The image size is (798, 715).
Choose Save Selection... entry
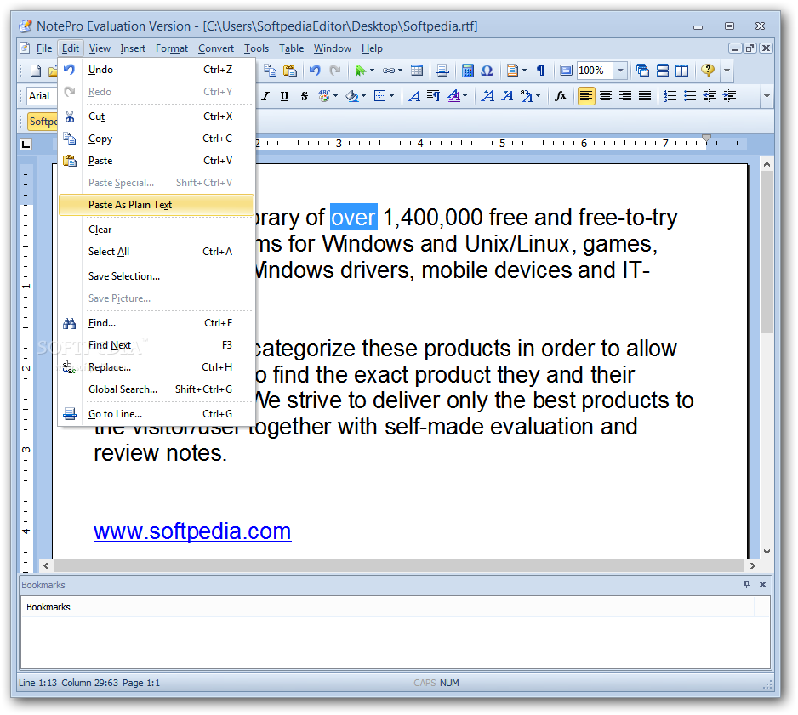coord(157,276)
